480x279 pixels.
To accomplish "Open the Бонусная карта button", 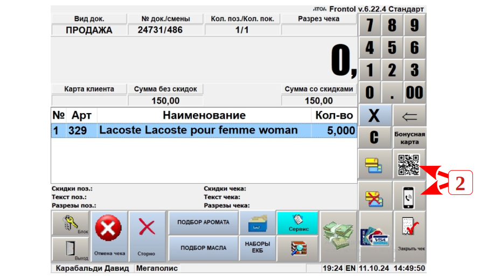I will pyautogui.click(x=409, y=138).
